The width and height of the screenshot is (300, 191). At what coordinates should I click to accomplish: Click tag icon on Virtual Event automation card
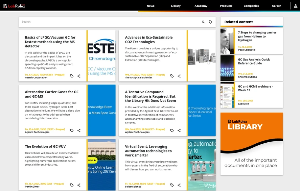pyautogui.click(x=172, y=185)
